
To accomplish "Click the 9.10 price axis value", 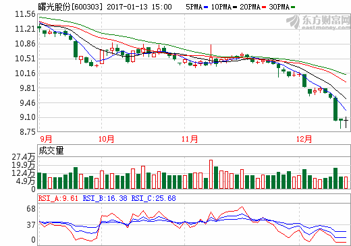I will point(28,117).
